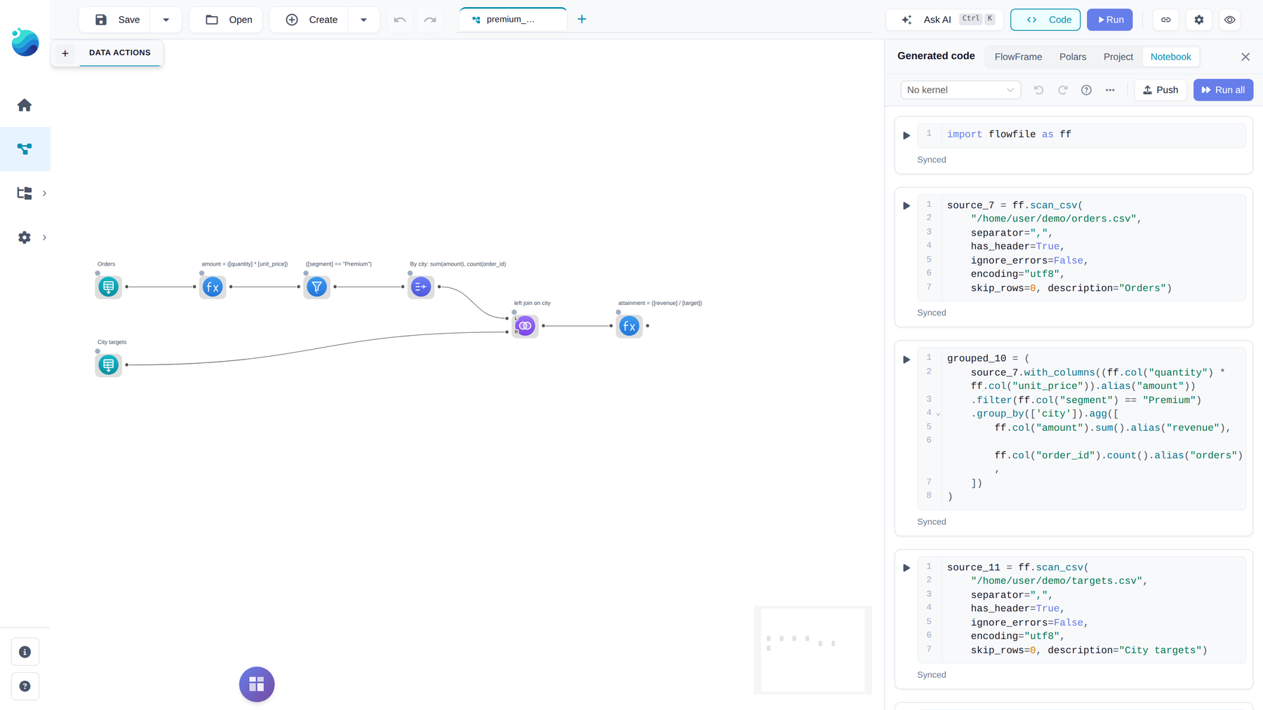1263x710 pixels.
Task: Select the flow designer sidebar icon
Action: pos(25,149)
